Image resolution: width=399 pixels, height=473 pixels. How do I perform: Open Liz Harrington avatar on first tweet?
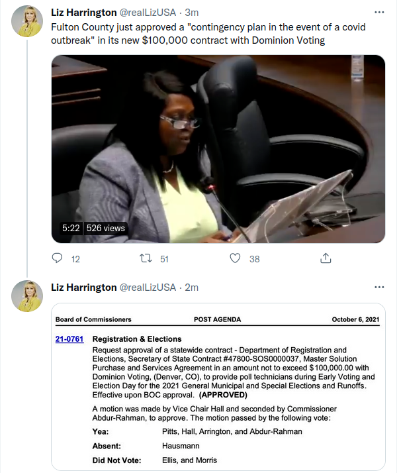[x=27, y=21]
